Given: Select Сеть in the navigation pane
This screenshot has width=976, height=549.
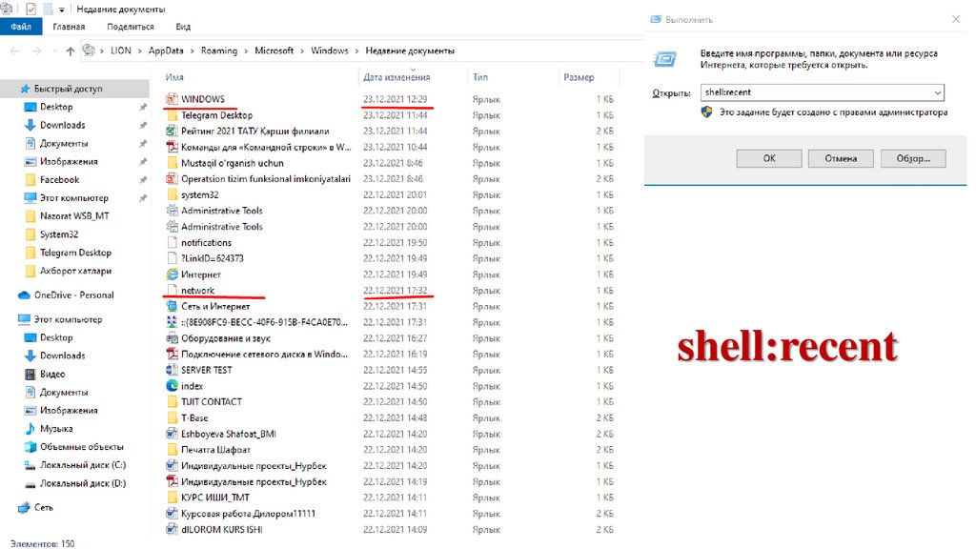Looking at the screenshot, I should pyautogui.click(x=44, y=508).
